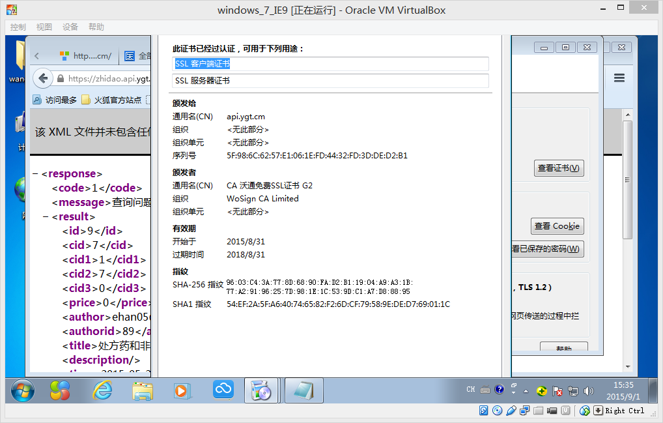Click the green plus security tray icon
Viewport: 663px width, 423px height.
coord(542,391)
